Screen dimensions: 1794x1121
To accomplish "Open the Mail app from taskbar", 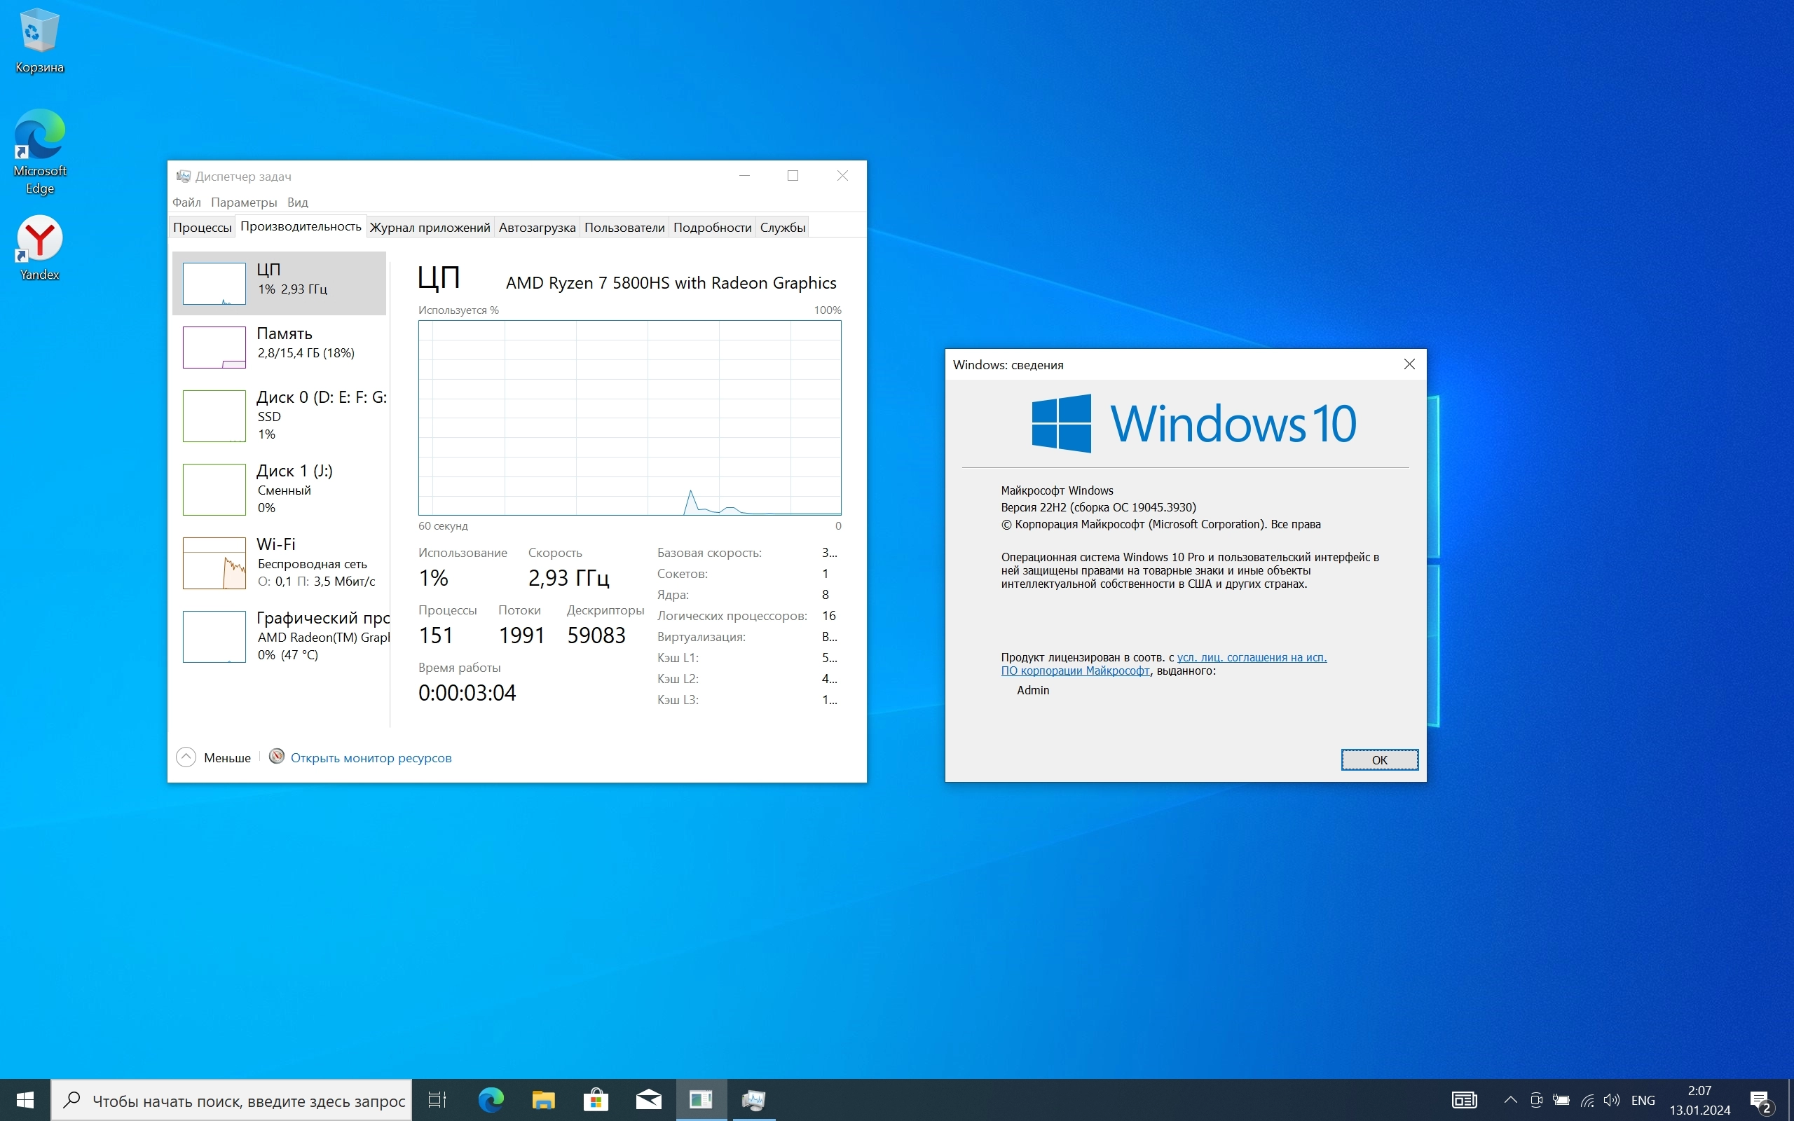I will 649,1099.
